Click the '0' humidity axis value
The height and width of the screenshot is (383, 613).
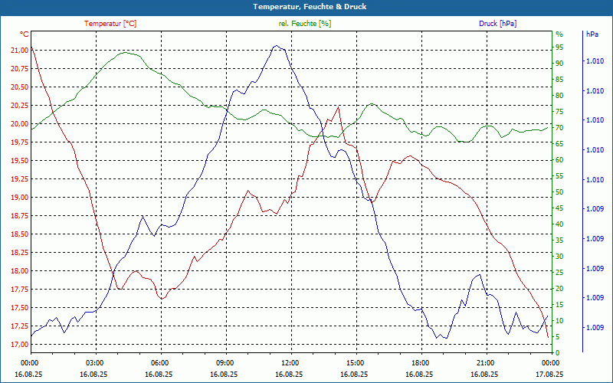click(558, 353)
